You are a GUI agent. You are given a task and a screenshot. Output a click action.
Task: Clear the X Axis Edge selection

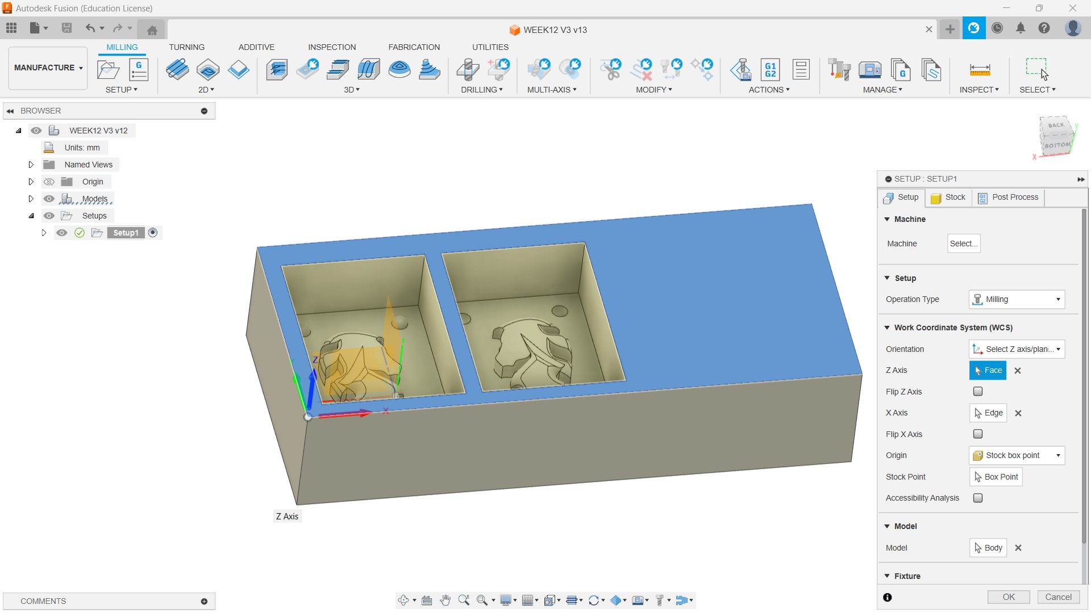point(1018,413)
